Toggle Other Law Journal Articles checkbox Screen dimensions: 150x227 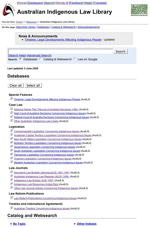point(12,188)
